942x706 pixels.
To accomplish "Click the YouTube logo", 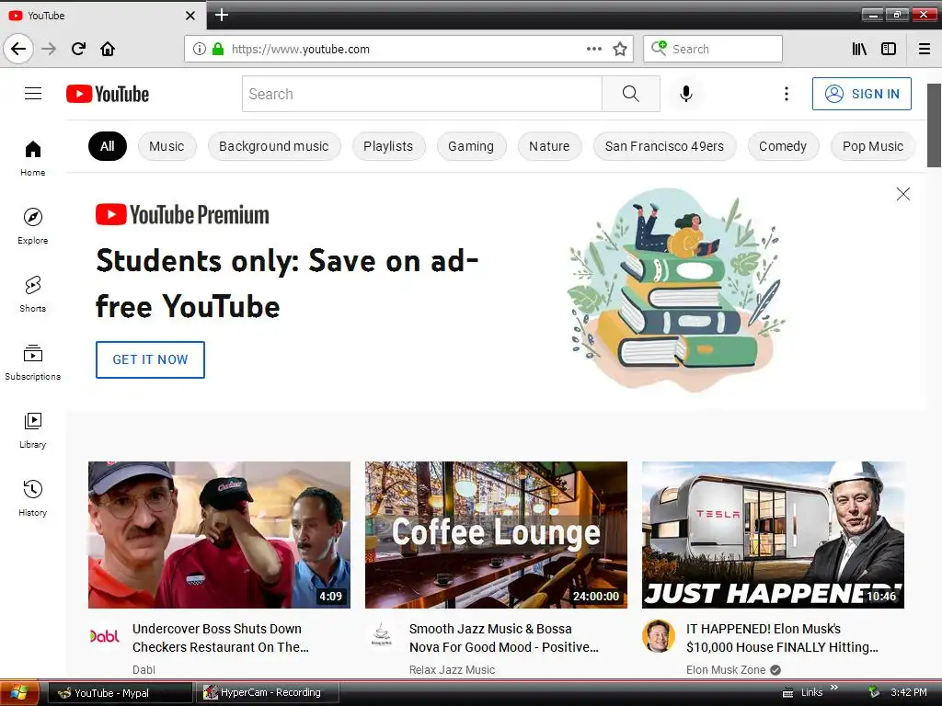I will click(x=108, y=94).
